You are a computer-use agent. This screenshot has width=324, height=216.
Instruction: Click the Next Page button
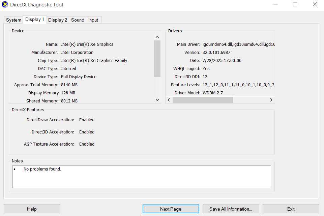point(171,209)
